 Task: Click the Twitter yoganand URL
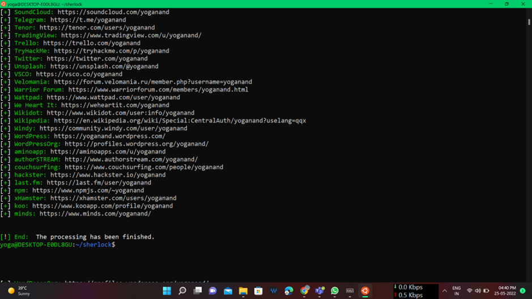(97, 59)
